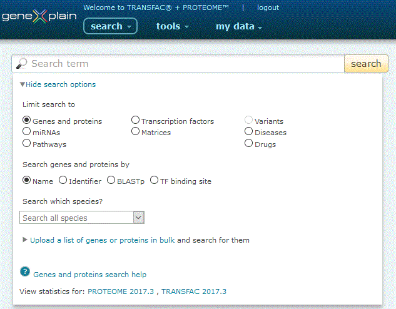This screenshot has width=396, height=309.
Task: Open the Search all species dropdown
Action: pos(82,217)
